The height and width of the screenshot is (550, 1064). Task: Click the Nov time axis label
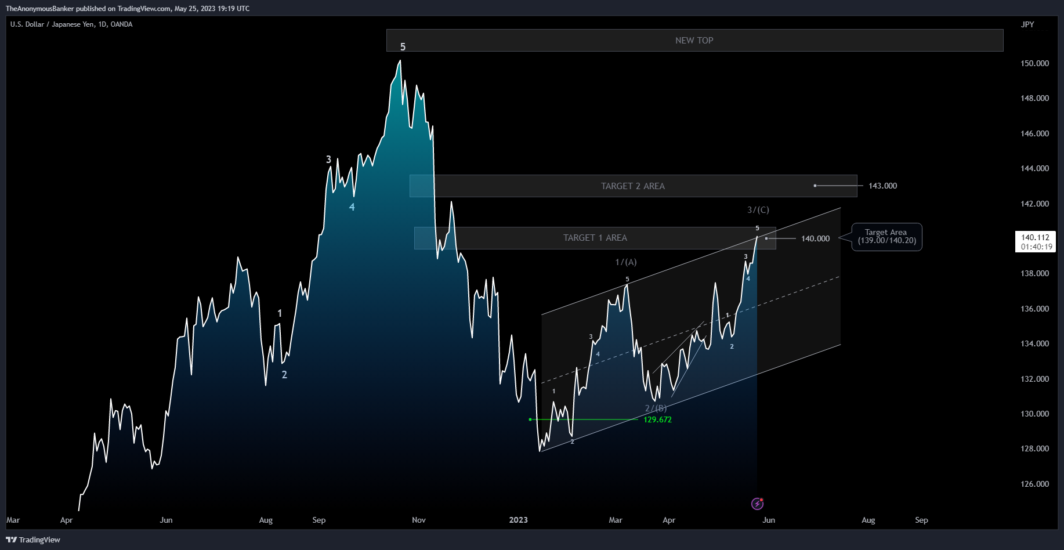pos(419,520)
